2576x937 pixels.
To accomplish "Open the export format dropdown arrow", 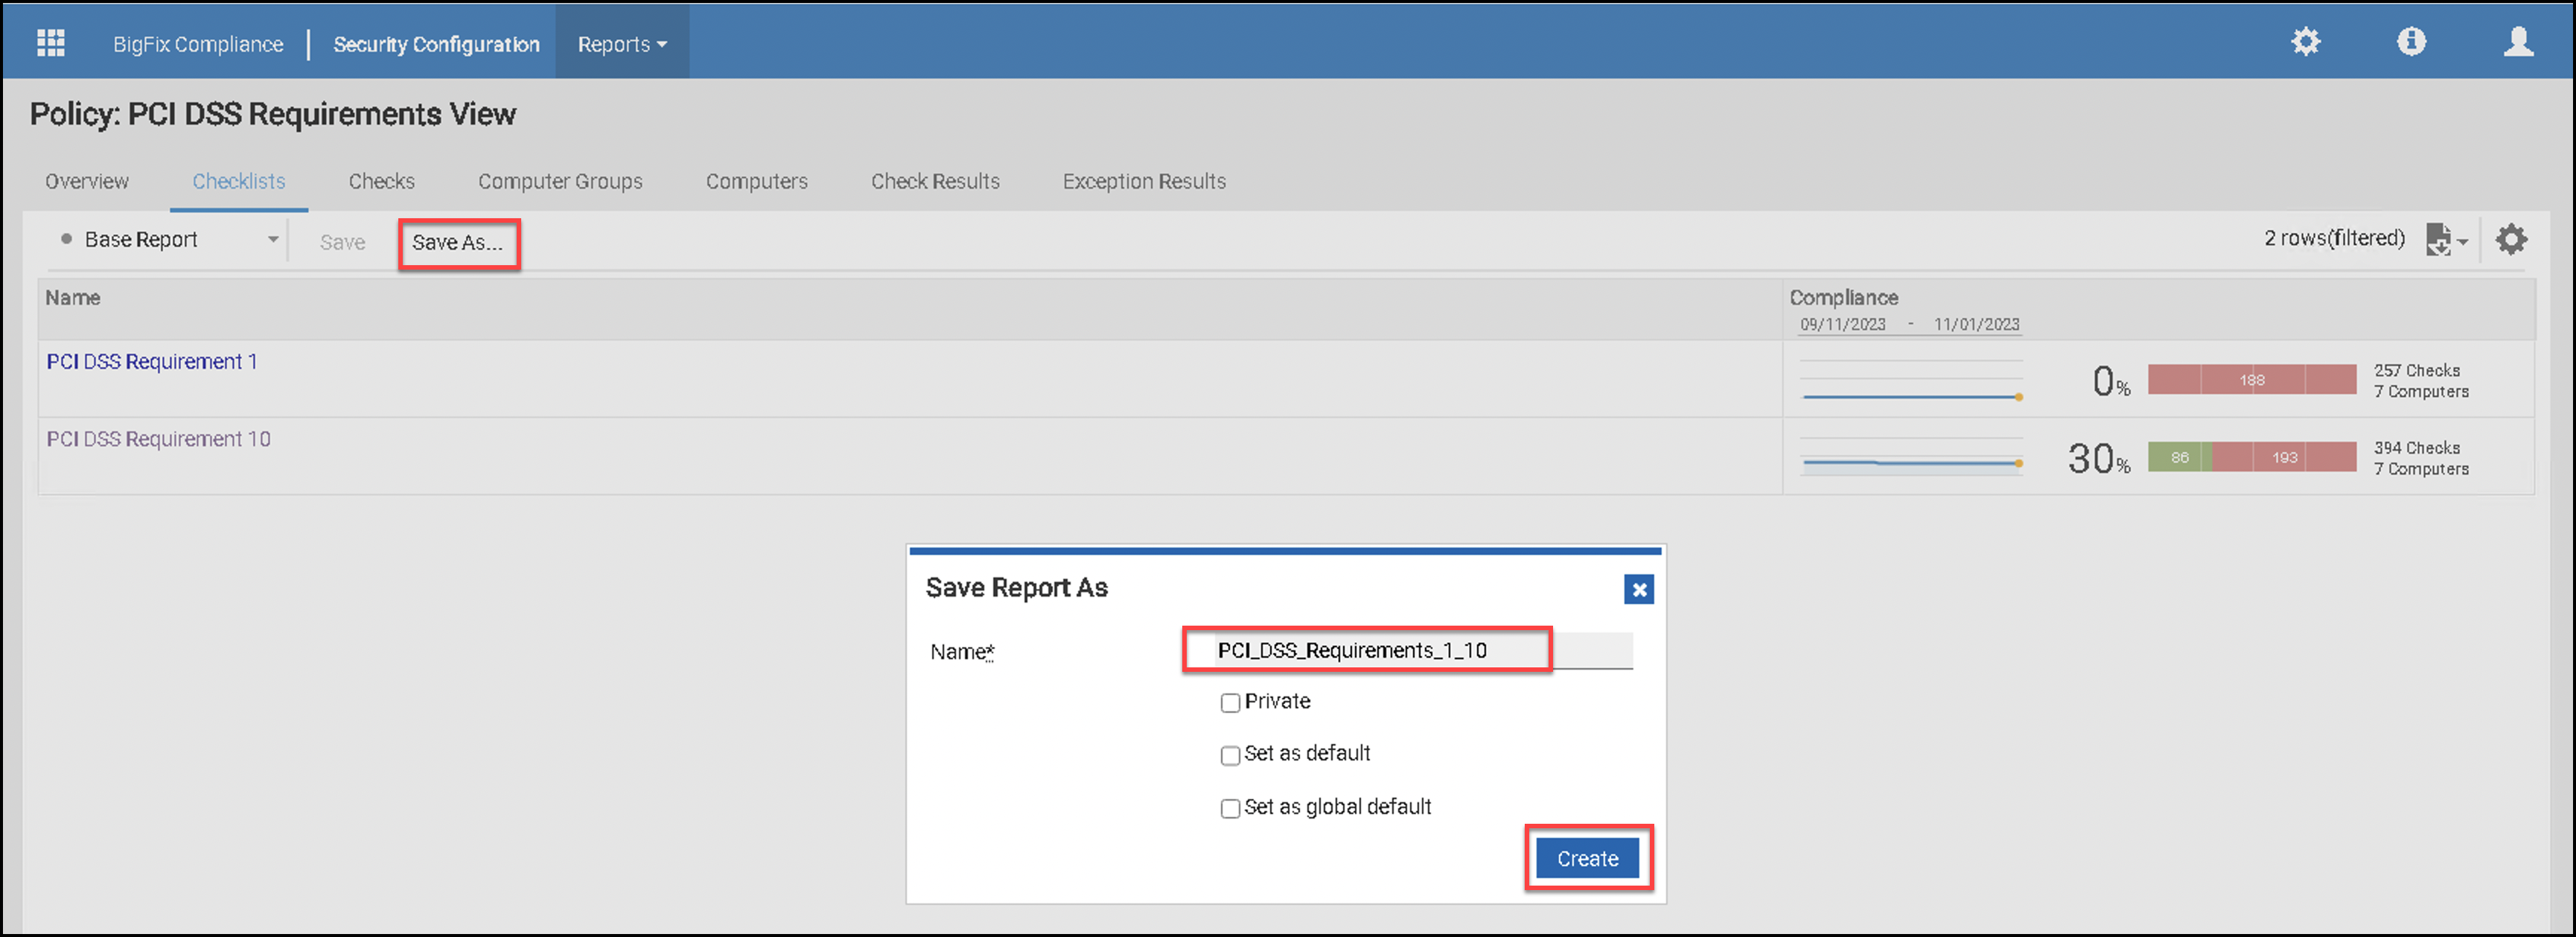I will [x=2461, y=242].
